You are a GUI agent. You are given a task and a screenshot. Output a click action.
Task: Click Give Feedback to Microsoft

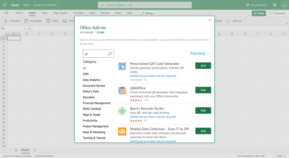(251, 156)
